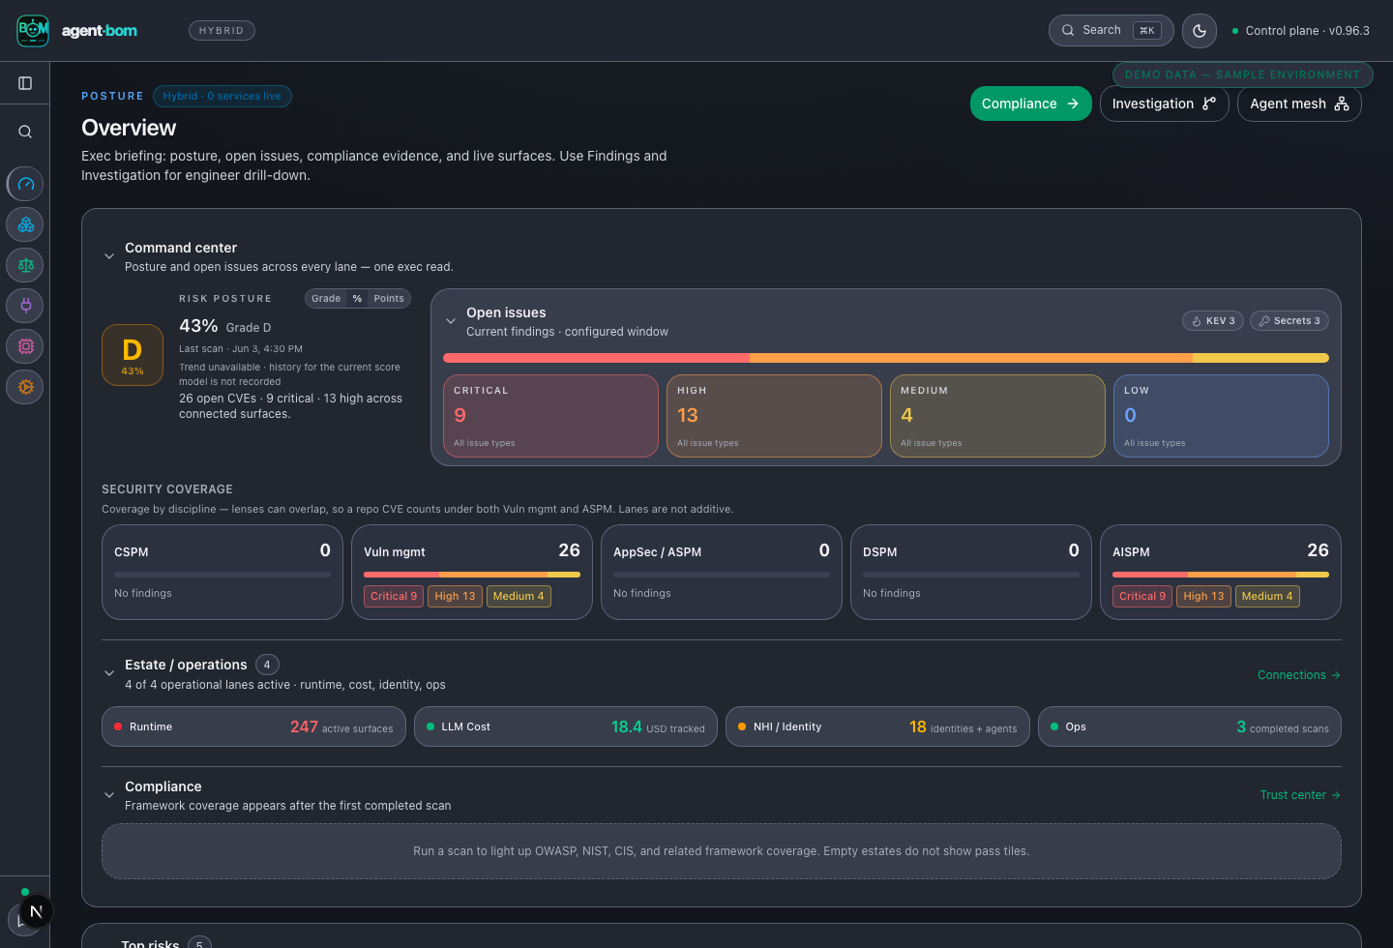This screenshot has width=1393, height=948.
Task: Click the agent-bom logo icon
Action: [x=33, y=30]
